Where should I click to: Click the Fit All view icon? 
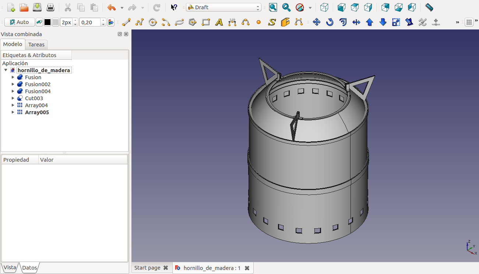(273, 7)
